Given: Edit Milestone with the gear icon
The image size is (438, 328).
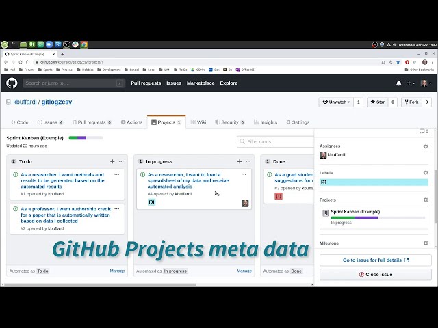Looking at the screenshot, I should coord(426,243).
